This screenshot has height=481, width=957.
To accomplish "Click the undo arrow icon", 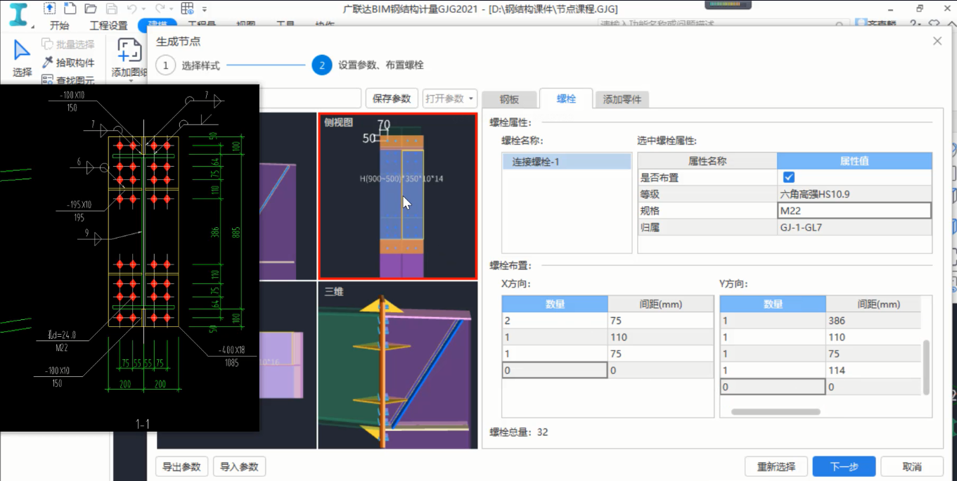I will tap(131, 9).
